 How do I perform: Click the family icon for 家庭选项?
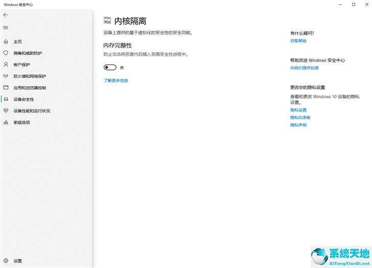tap(6, 122)
